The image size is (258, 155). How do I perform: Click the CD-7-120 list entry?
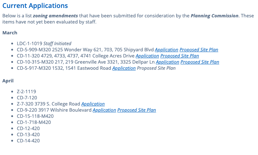pyautogui.click(x=27, y=98)
